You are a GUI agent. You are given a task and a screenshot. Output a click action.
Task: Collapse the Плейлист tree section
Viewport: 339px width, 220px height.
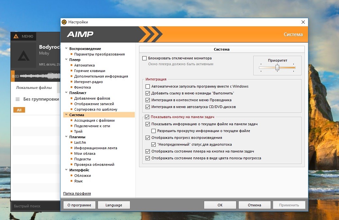tap(66, 93)
